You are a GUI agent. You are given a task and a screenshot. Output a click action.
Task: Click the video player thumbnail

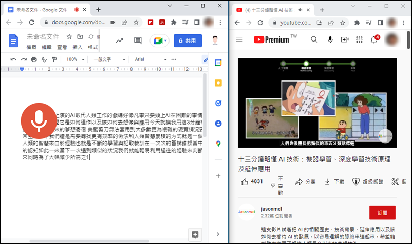[317, 103]
